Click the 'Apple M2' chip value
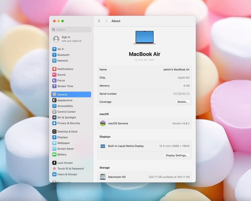The image size is (251, 201). [184, 77]
